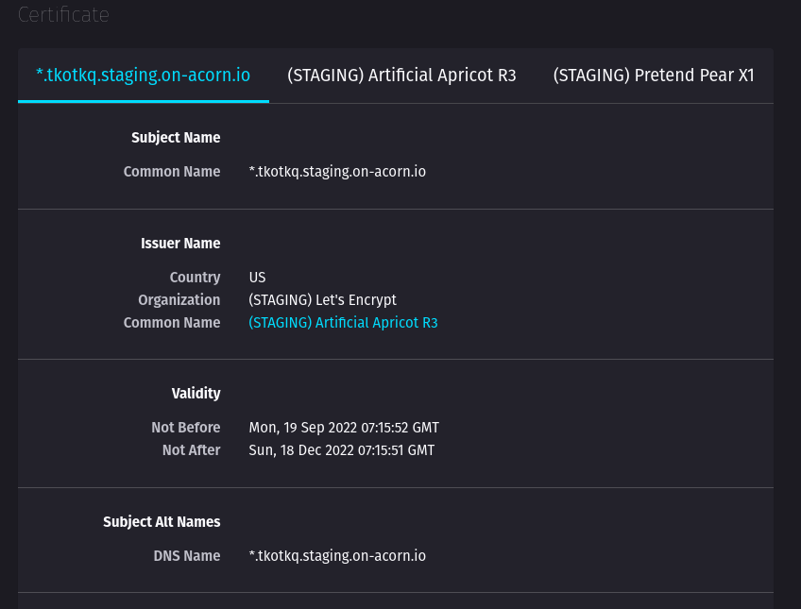
Task: Click the Certificate page heading
Action: (x=63, y=15)
